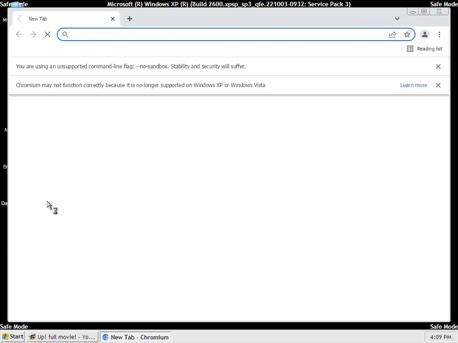Click the 4:09 PM clock
The image size is (458, 343).
441,337
